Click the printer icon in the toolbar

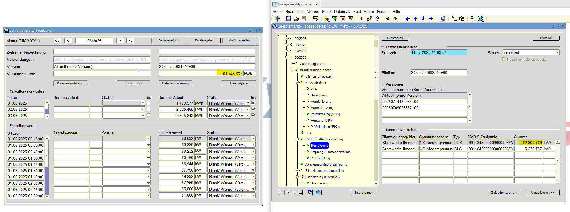tap(296, 19)
